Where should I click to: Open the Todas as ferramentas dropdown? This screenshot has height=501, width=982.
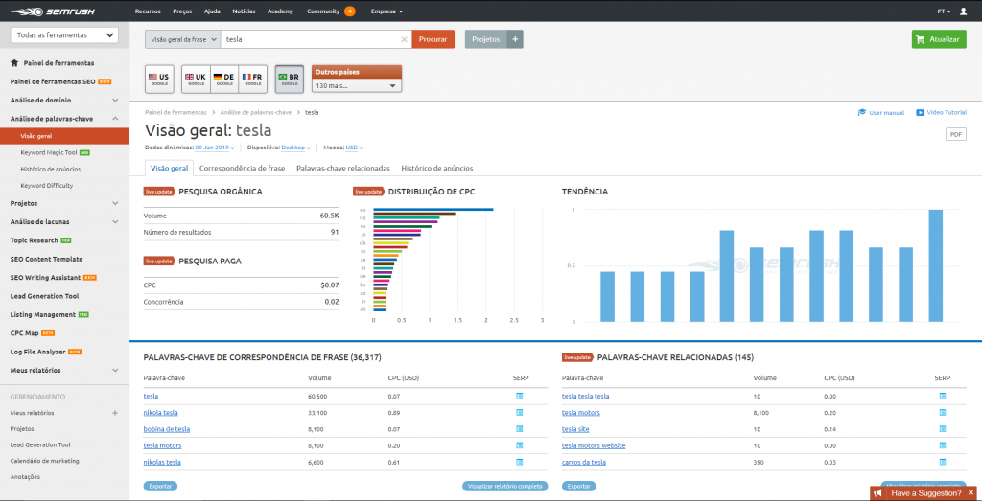pos(64,35)
